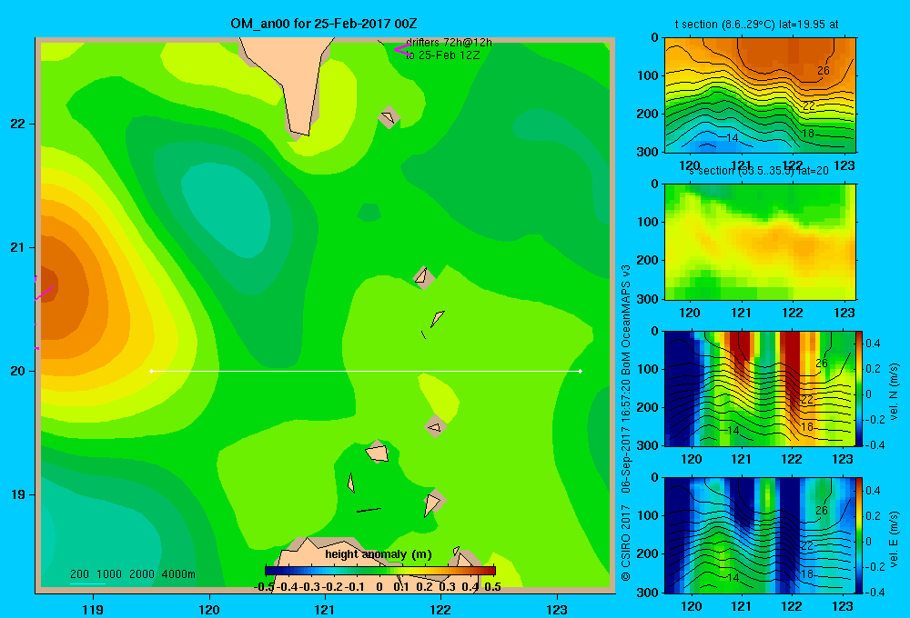This screenshot has width=910, height=618.
Task: Click the 22 contour label in the vel. N section
Action: (x=807, y=400)
